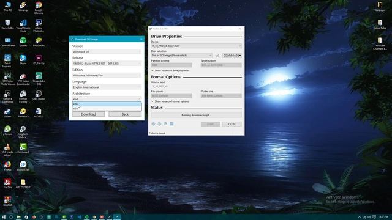Open Small Business desktop shortcut
This screenshot has width=392, height=220.
coord(7,61)
